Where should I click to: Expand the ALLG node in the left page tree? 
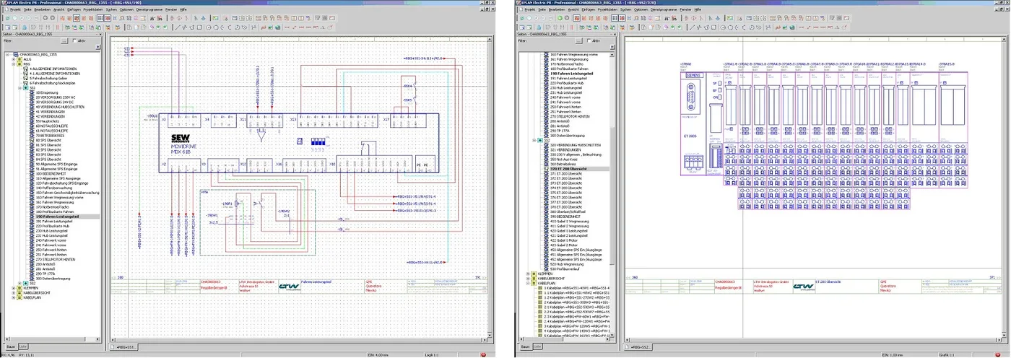click(x=13, y=59)
